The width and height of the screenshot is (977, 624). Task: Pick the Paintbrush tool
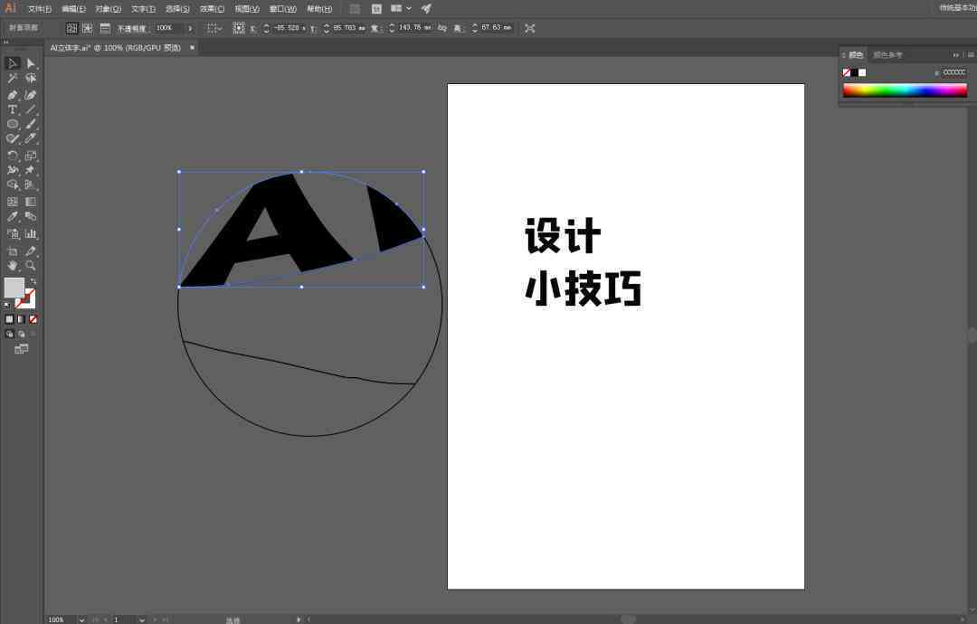click(31, 124)
